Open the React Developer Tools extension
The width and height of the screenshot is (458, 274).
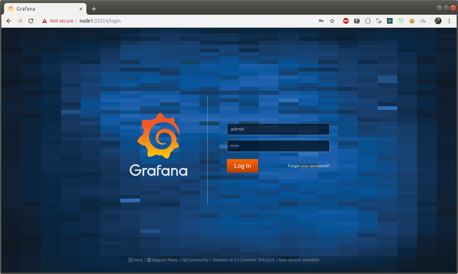[390, 21]
